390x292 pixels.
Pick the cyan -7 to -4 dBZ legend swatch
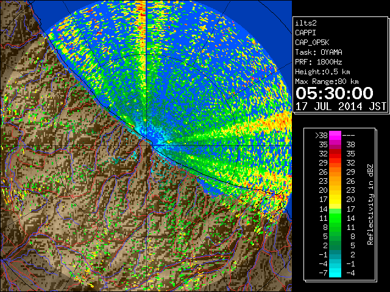click(x=335, y=273)
